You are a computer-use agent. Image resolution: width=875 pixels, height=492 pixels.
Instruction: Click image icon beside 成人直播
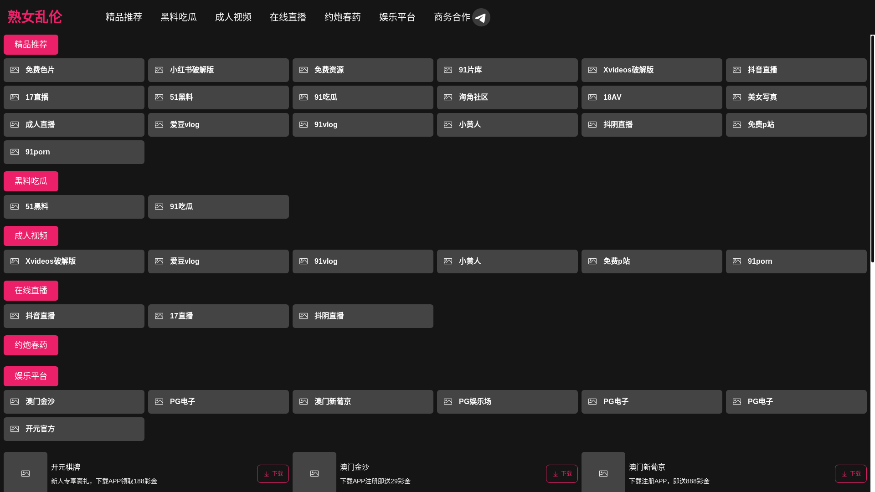point(15,124)
